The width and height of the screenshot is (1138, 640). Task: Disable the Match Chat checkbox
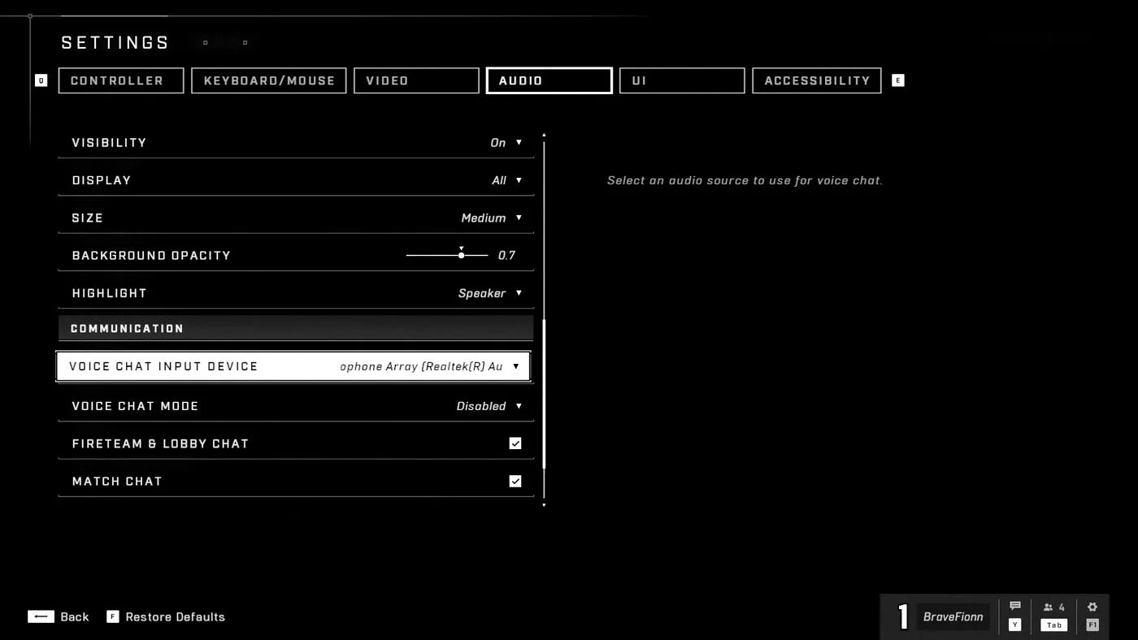pyautogui.click(x=515, y=480)
